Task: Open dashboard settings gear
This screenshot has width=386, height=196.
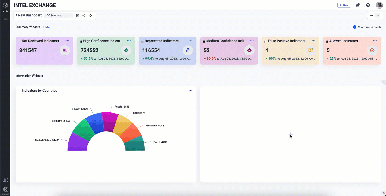Action: 91,16
